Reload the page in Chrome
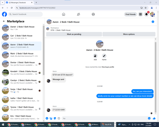The height and width of the screenshot is (127, 159). [12, 8]
